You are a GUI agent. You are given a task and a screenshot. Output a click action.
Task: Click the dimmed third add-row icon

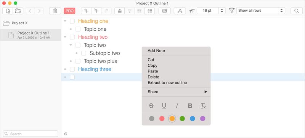point(106,11)
